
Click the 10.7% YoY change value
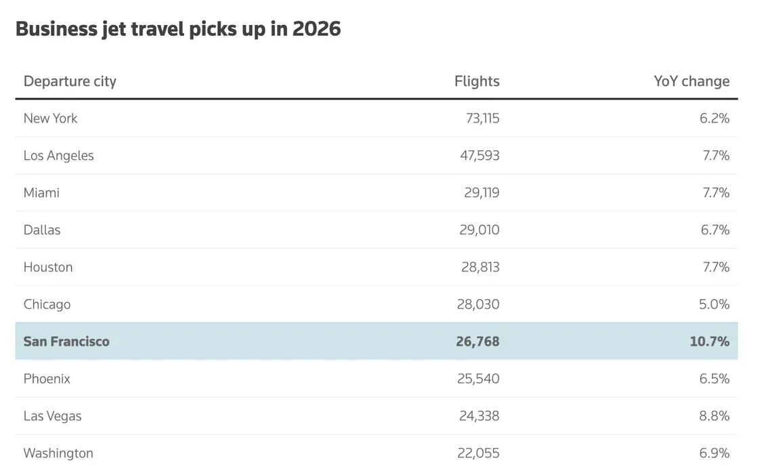pos(710,342)
